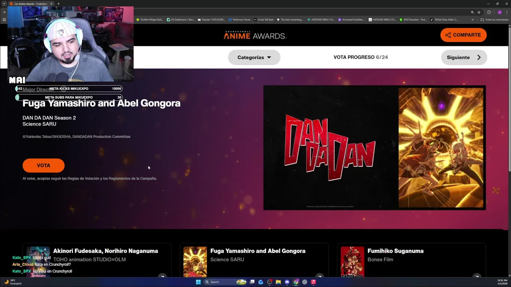Click the DAN DA DAN nominee thumbnail
The image size is (511, 287).
(x=195, y=262)
